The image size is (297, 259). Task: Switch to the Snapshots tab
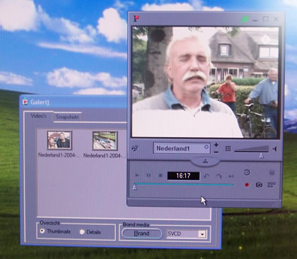point(67,117)
